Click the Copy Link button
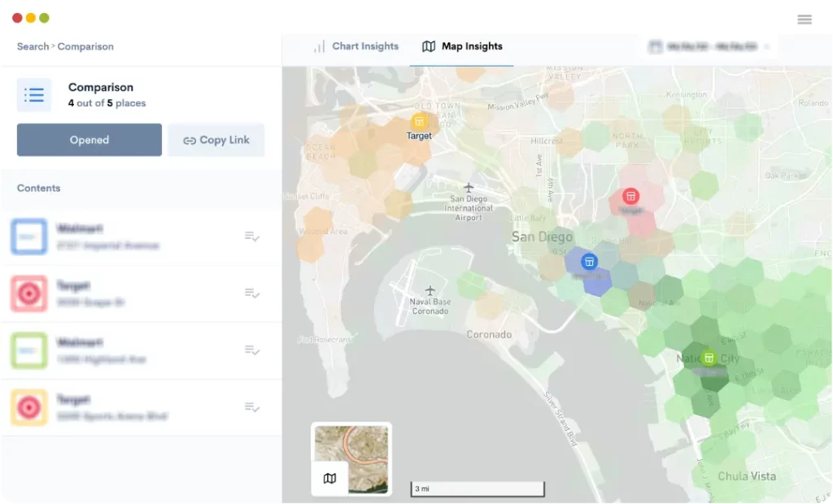833x504 pixels. click(x=216, y=140)
